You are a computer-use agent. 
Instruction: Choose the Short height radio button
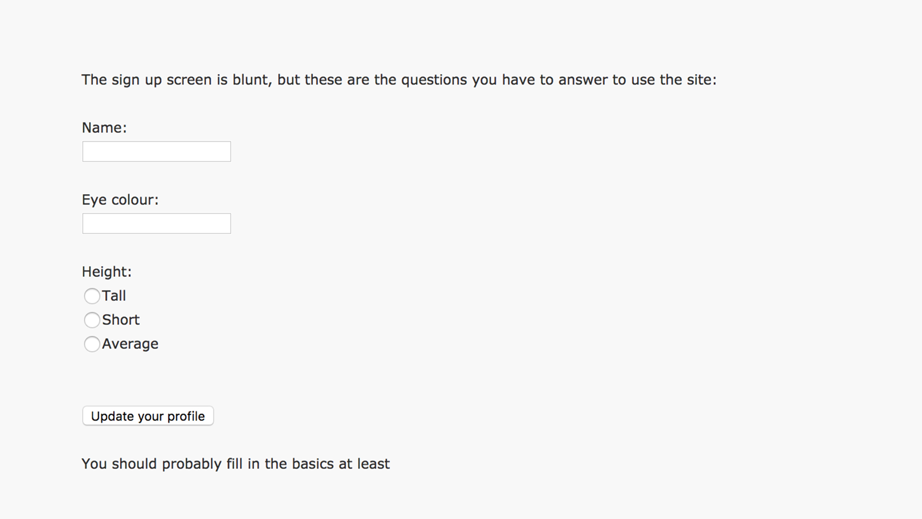[x=92, y=320]
